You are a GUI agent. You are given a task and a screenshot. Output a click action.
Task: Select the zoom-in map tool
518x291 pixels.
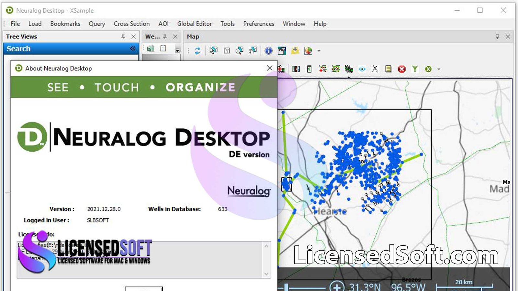tap(240, 50)
